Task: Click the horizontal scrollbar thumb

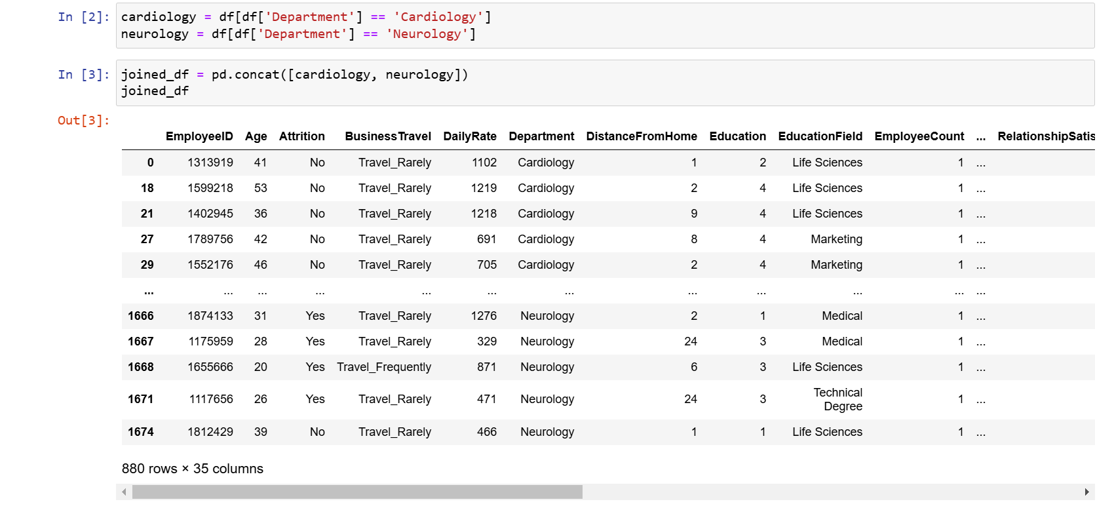Action: (x=357, y=492)
